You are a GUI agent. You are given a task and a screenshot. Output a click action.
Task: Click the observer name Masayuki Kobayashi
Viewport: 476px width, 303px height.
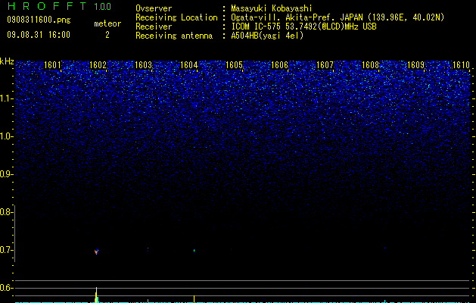point(272,8)
